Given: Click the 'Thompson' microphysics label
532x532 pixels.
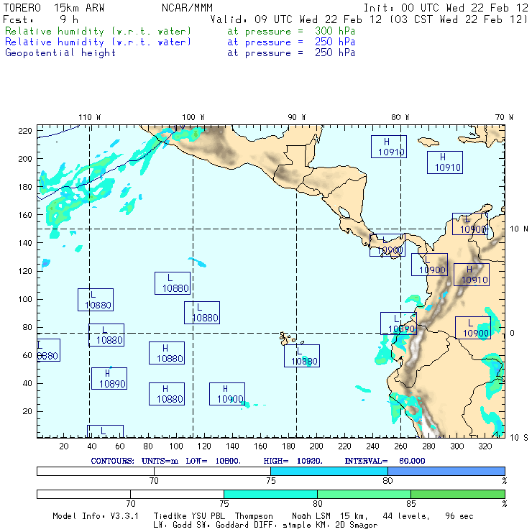Looking at the screenshot, I should [x=254, y=516].
